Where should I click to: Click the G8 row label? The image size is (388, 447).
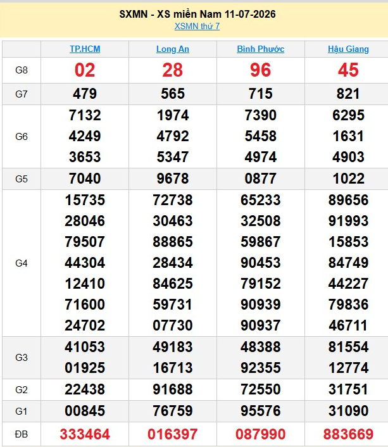22,70
